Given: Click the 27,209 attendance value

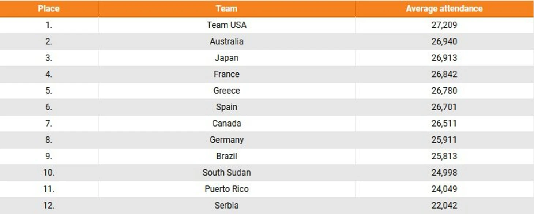Looking at the screenshot, I should (444, 25).
